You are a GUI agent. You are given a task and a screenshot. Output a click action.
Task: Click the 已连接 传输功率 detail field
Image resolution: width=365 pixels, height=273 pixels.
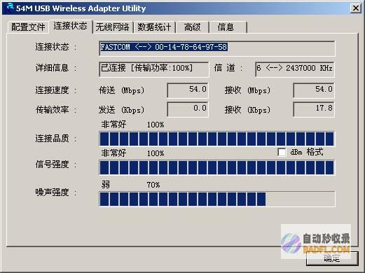[x=153, y=69]
